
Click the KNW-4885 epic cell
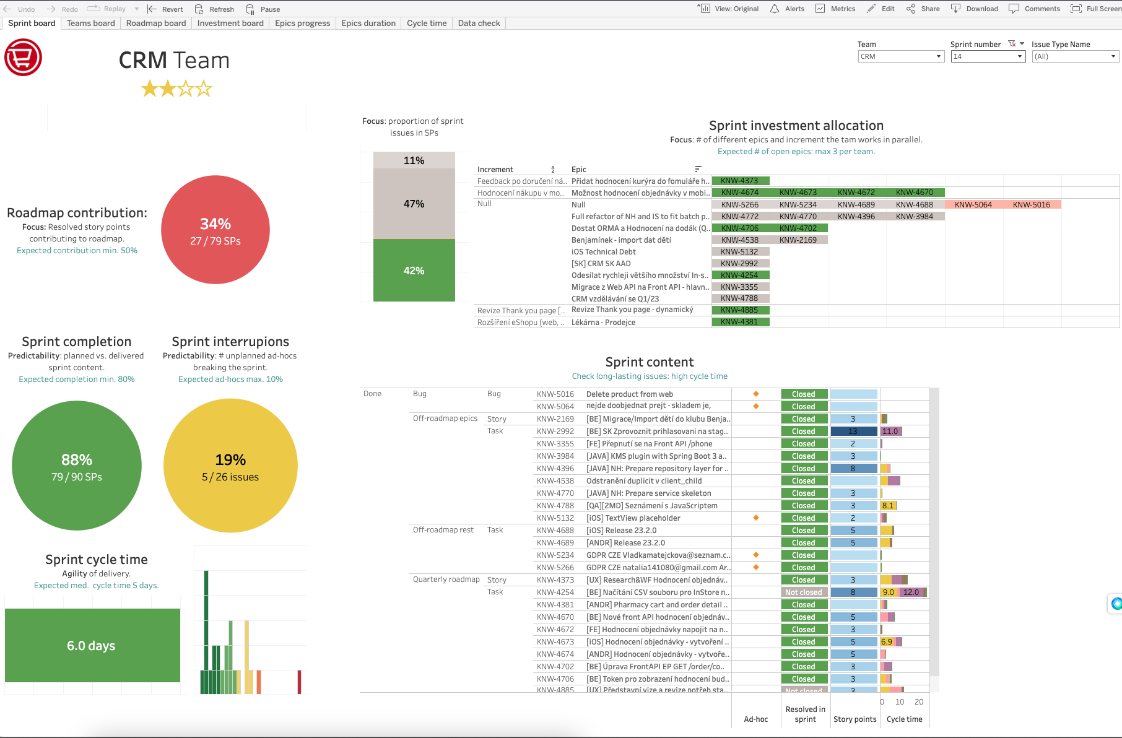coord(741,310)
